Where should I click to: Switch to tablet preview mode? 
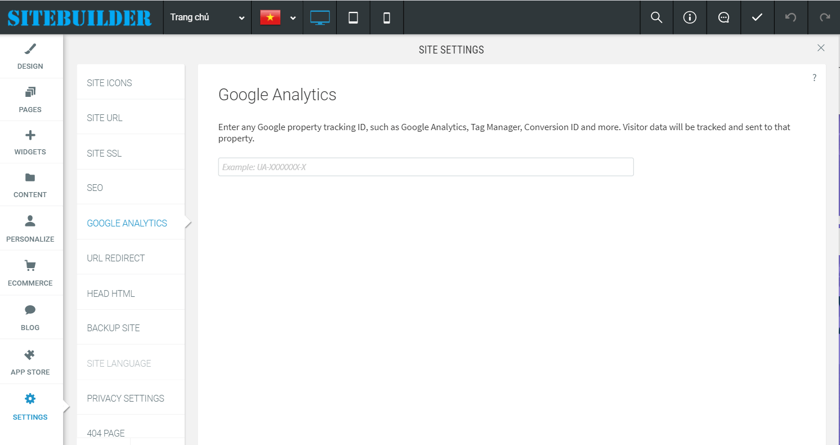click(353, 17)
